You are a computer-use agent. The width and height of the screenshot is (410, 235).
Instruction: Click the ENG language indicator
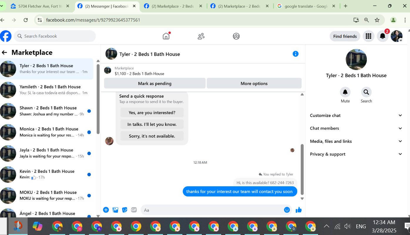click(x=361, y=226)
